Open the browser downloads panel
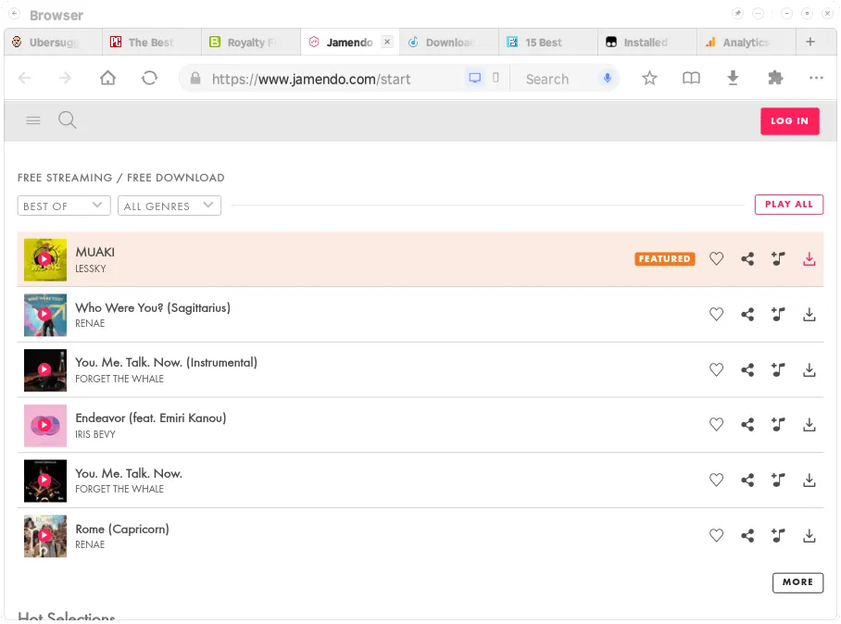This screenshot has width=841, height=624. click(733, 79)
